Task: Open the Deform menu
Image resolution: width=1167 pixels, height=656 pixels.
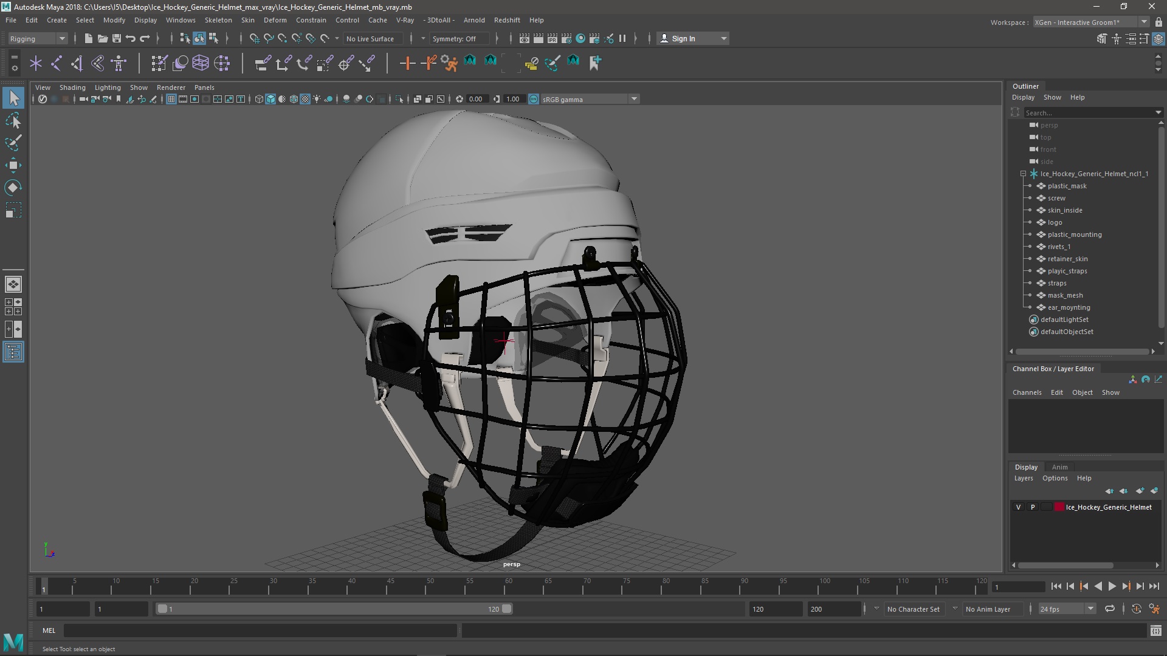Action: (x=275, y=20)
